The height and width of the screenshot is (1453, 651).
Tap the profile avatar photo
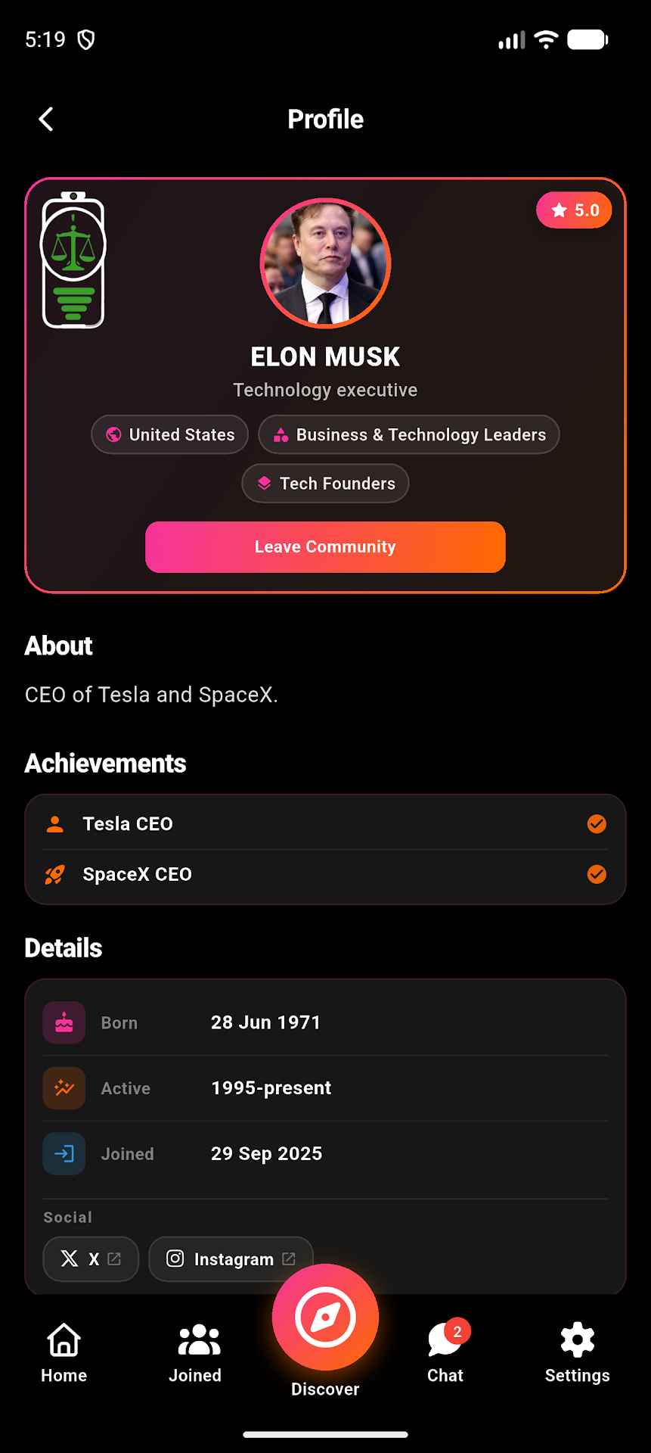[x=325, y=263]
